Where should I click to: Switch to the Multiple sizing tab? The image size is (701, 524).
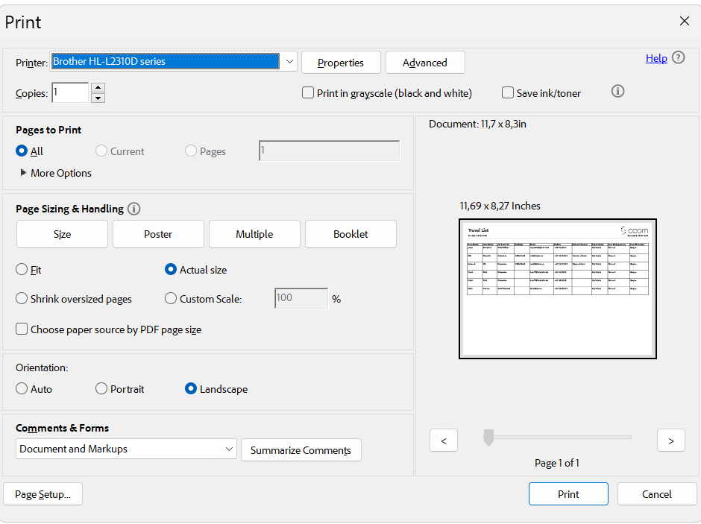pyautogui.click(x=254, y=234)
